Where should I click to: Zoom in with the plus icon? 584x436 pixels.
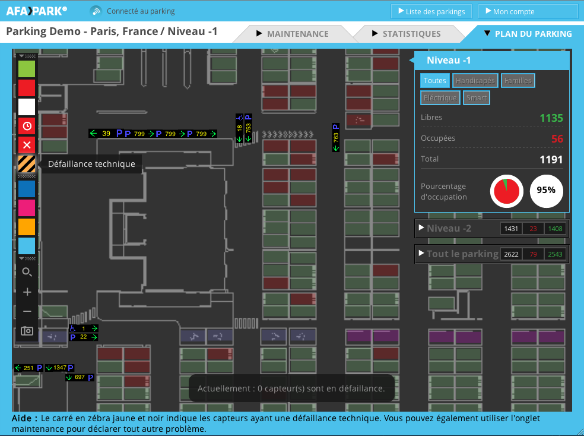(x=27, y=292)
